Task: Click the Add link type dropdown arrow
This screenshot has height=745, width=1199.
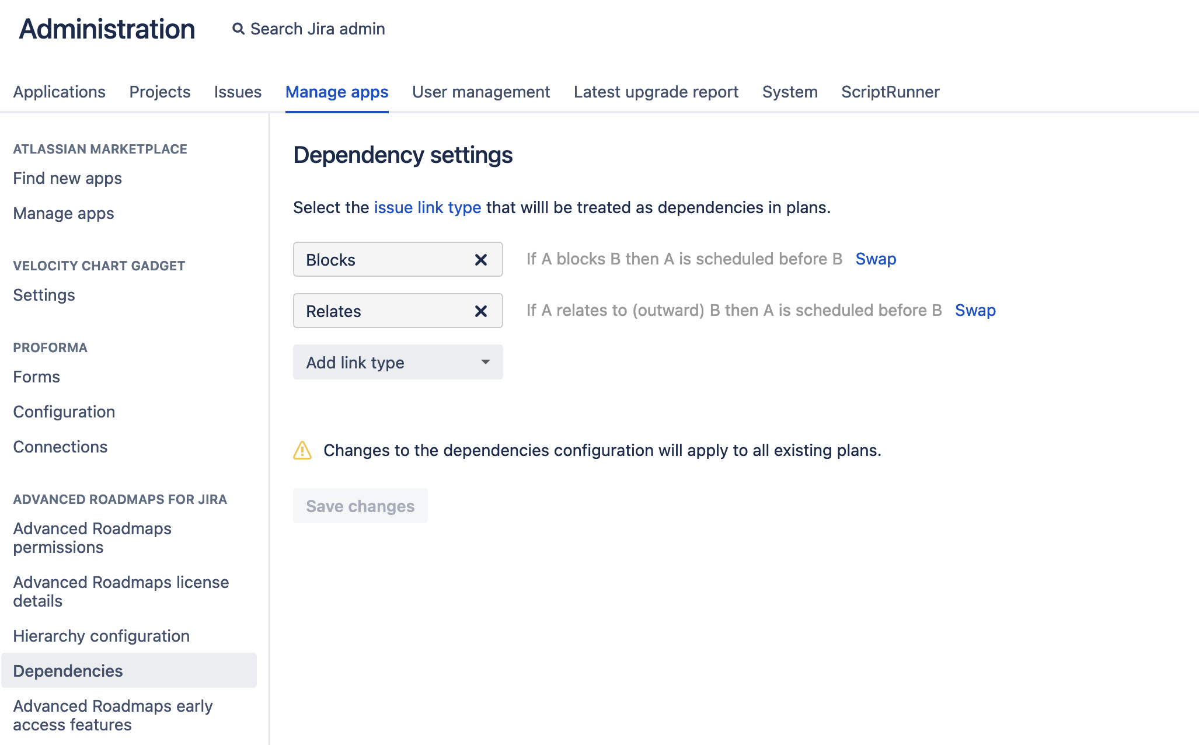Action: pos(485,362)
